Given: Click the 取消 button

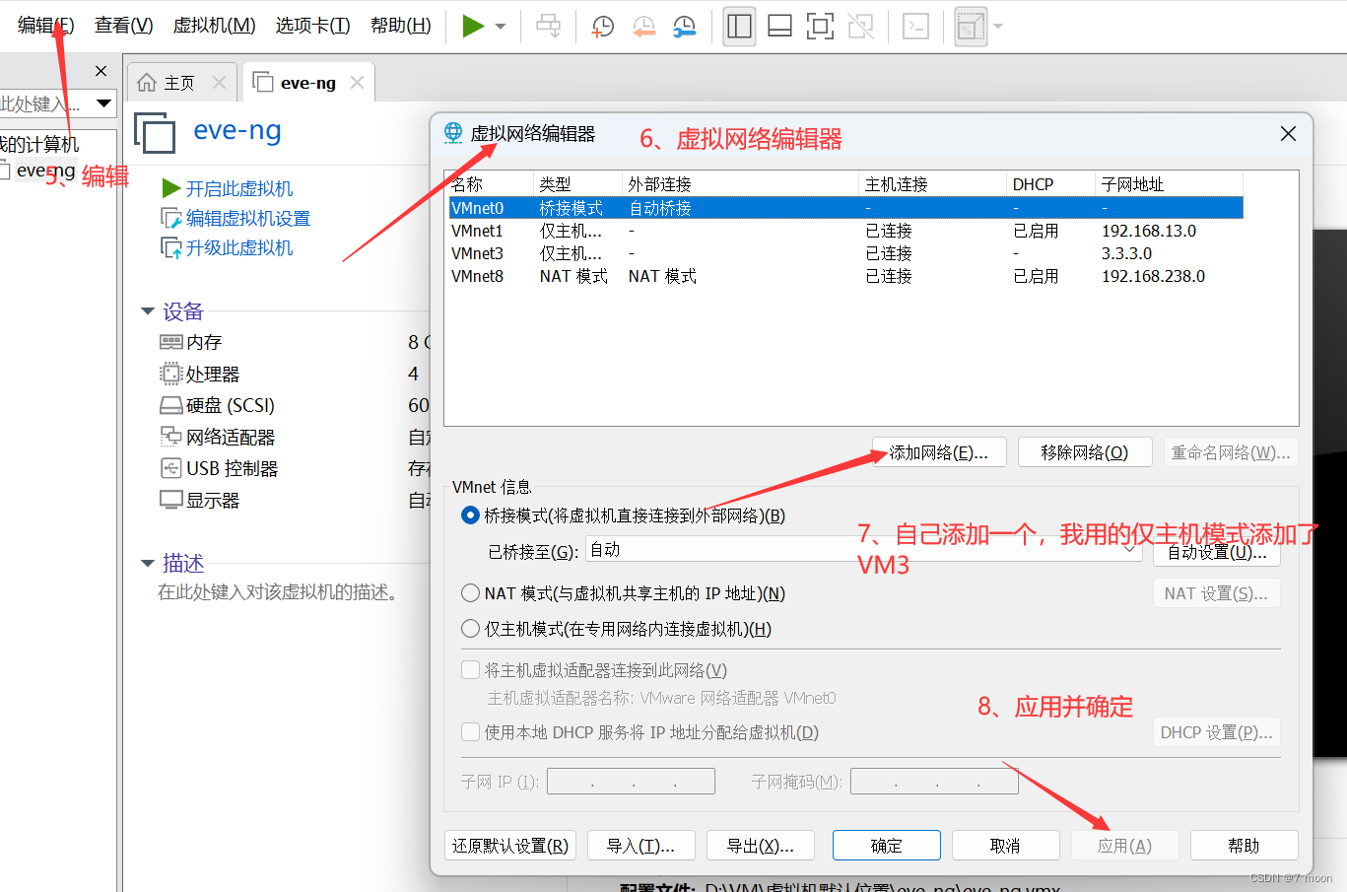Looking at the screenshot, I should pyautogui.click(x=1006, y=846).
